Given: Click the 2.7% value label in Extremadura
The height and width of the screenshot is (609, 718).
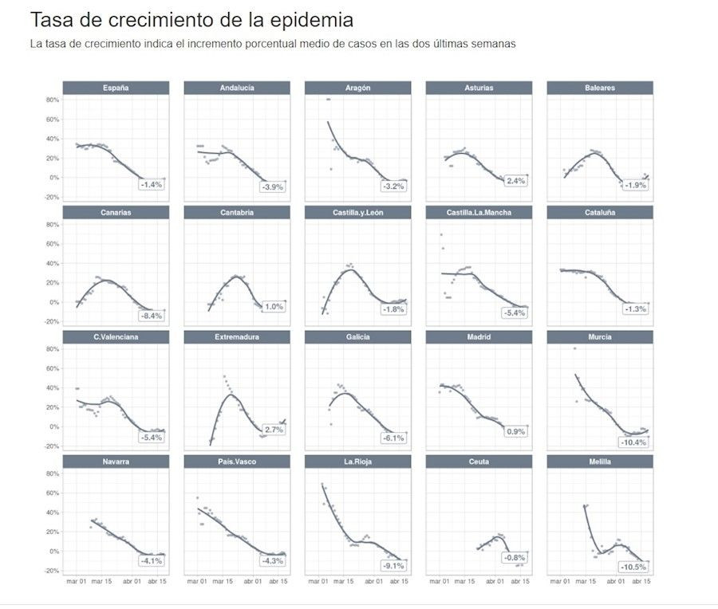Looking at the screenshot, I should coord(273,430).
